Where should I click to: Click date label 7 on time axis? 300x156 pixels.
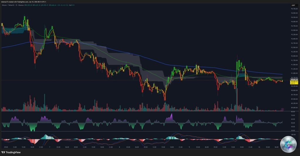50,147
